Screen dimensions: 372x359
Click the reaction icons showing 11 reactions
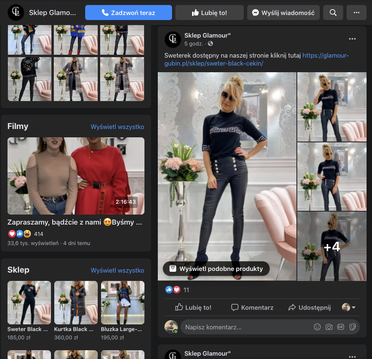[173, 290]
